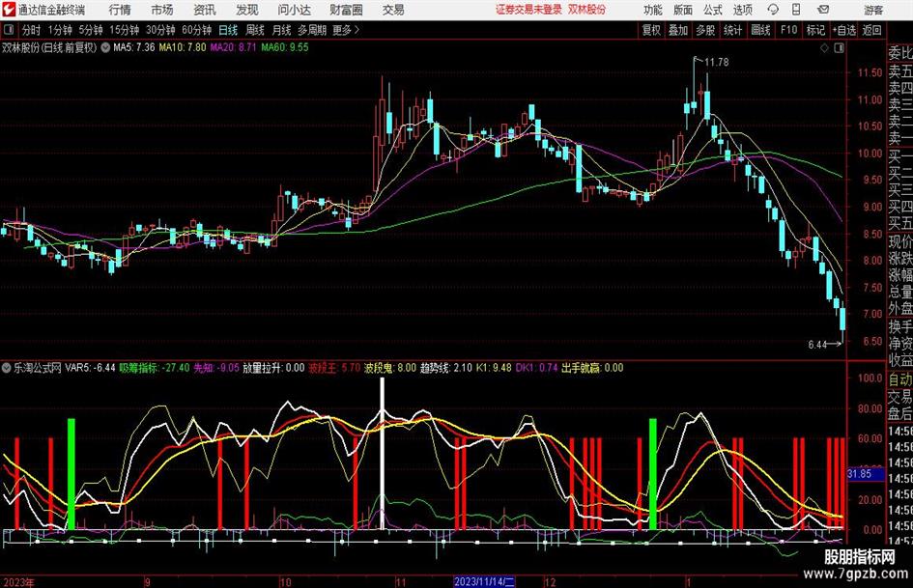Click the MA60: 9.55 indicator value
This screenshot has width=913, height=588.
pos(285,47)
